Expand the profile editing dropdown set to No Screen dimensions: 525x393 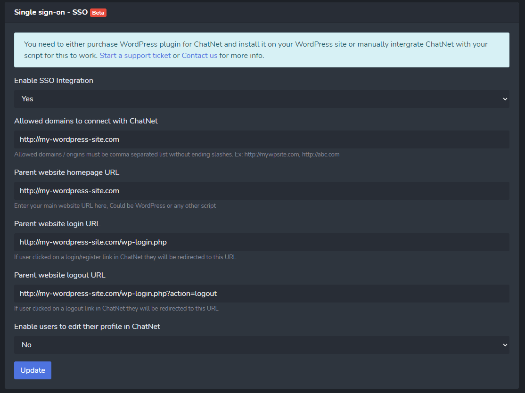(262, 345)
